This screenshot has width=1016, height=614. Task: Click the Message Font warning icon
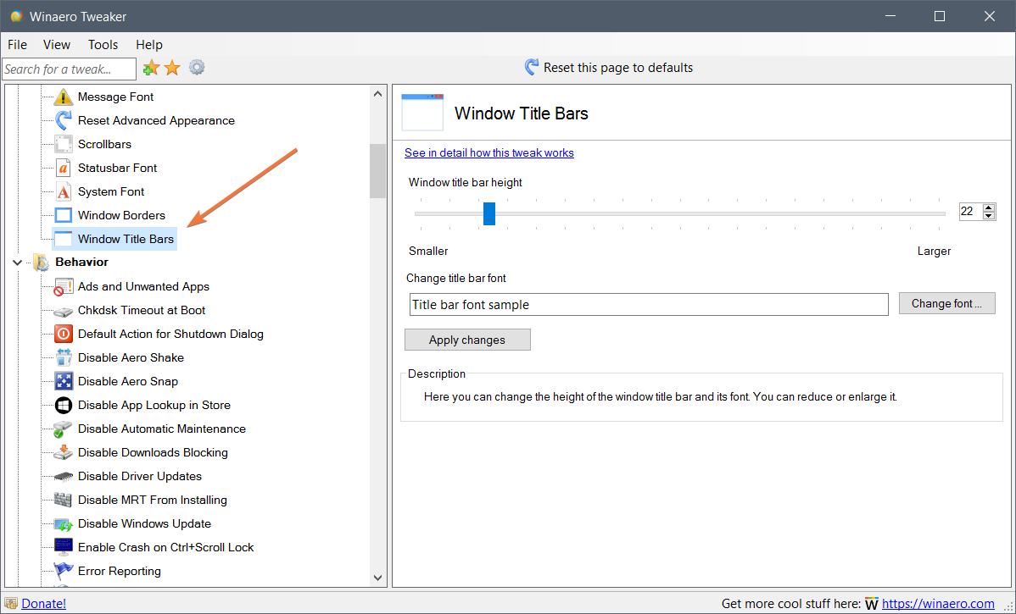64,97
